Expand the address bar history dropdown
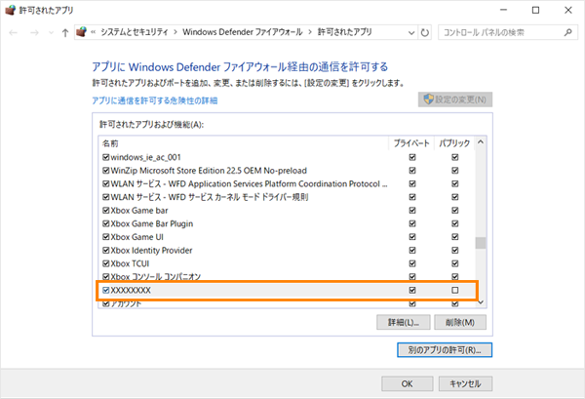 click(x=411, y=33)
